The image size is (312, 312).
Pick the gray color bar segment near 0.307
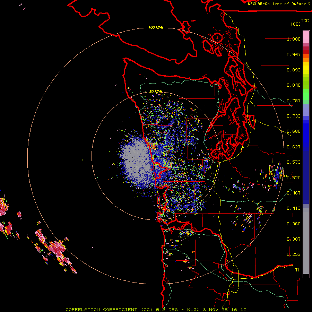tap(306, 241)
